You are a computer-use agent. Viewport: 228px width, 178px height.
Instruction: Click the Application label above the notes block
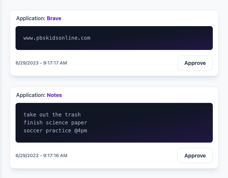pos(31,95)
